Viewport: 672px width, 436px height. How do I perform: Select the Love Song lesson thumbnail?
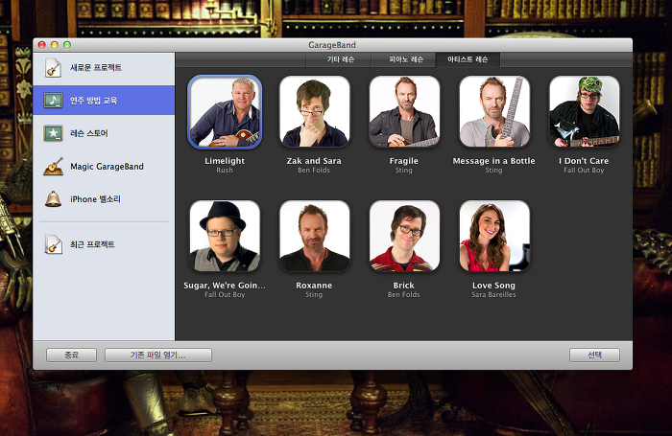494,236
